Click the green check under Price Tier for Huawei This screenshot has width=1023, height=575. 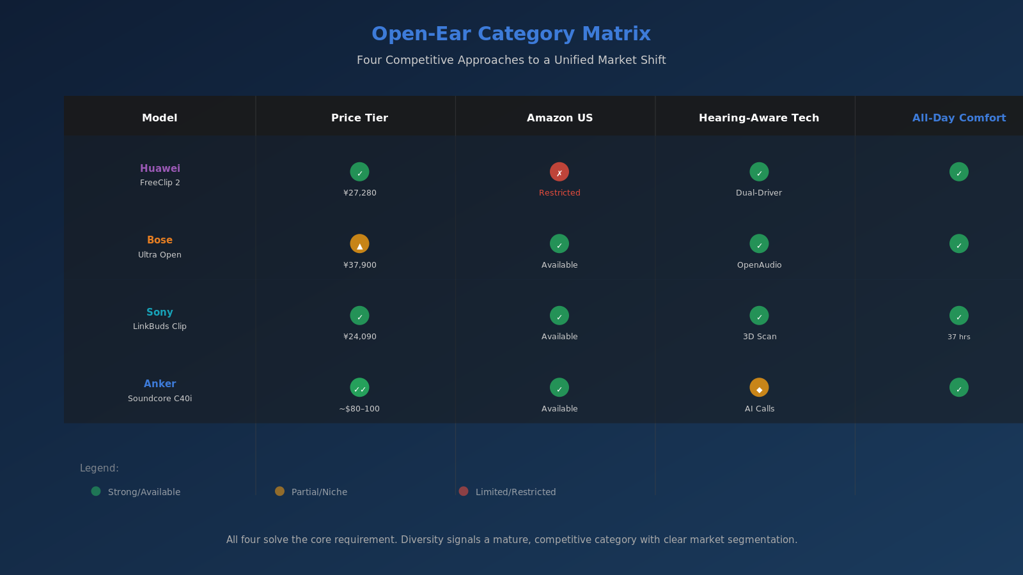(x=359, y=172)
